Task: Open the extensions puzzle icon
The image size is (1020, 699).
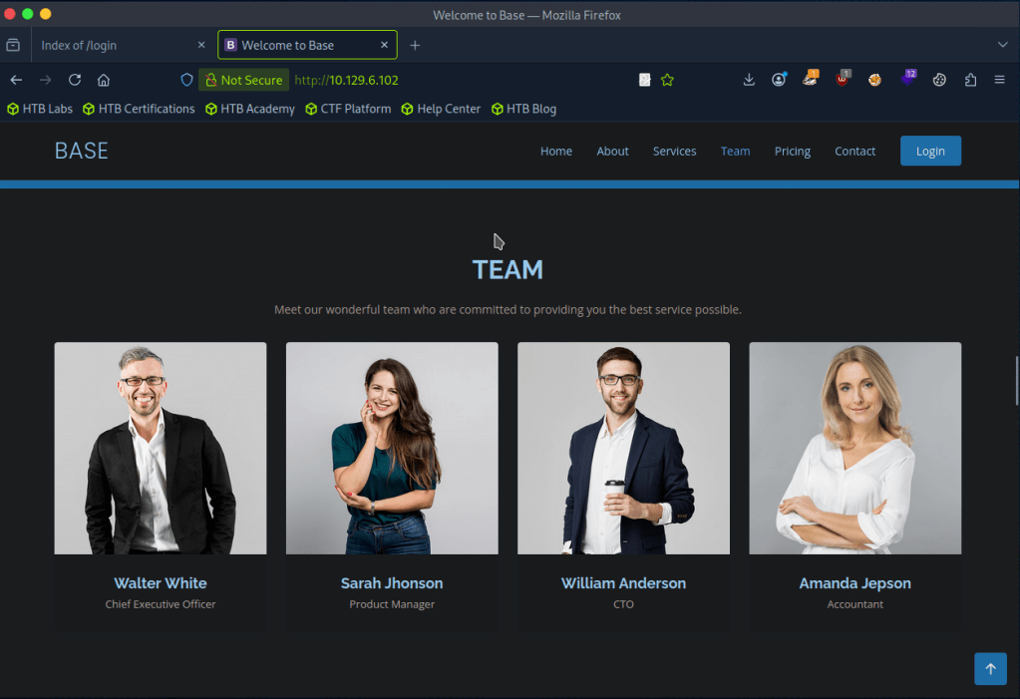Action: 970,80
